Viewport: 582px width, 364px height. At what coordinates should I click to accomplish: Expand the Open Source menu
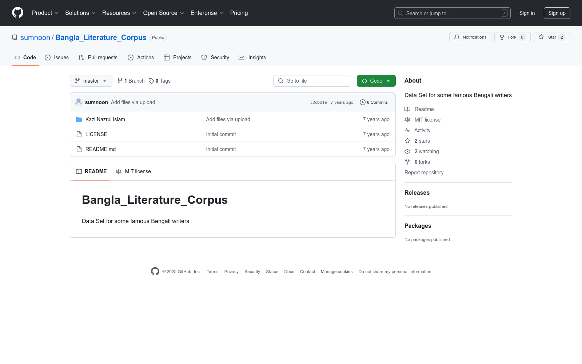coord(164,13)
